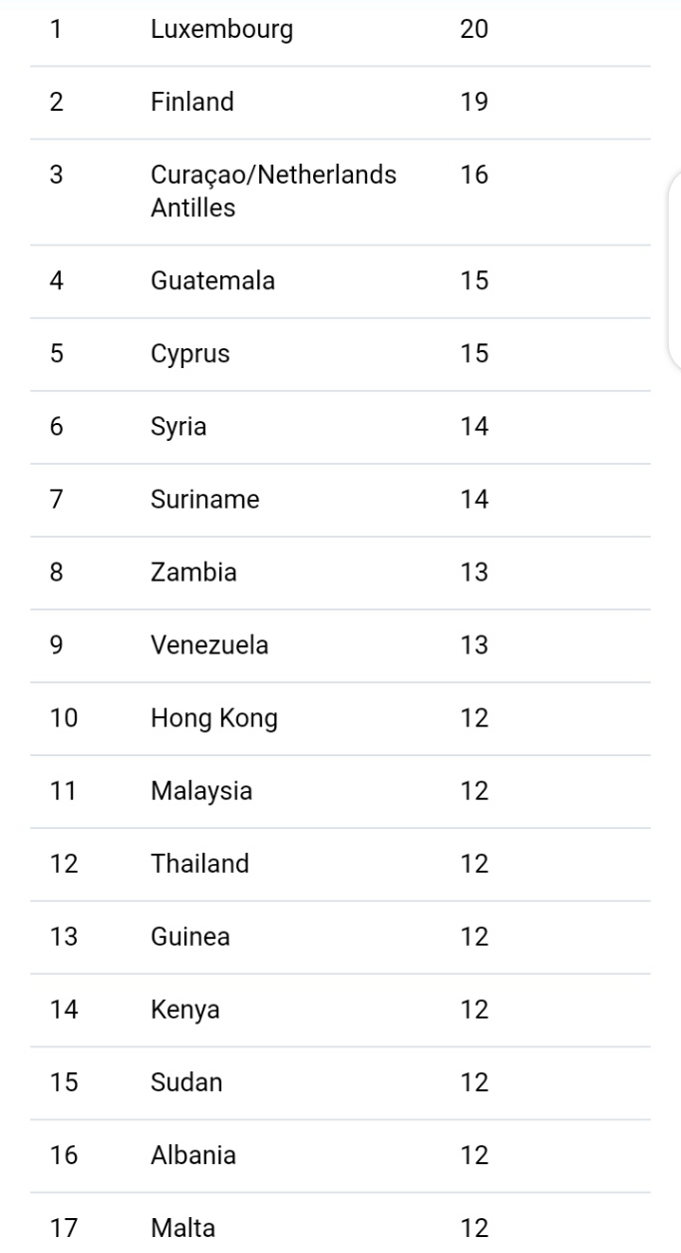The height and width of the screenshot is (1253, 681).
Task: Click the value 20 in Luxembourg's row
Action: (x=474, y=30)
